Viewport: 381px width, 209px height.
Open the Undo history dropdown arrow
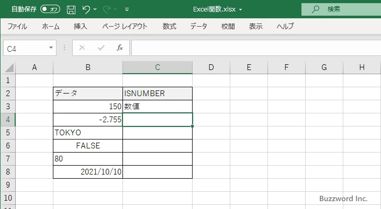point(95,9)
